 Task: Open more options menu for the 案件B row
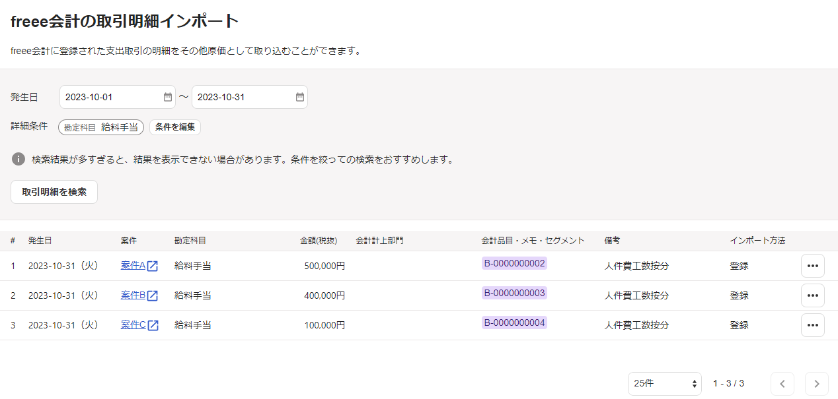pos(813,295)
